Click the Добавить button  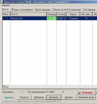click(39, 97)
